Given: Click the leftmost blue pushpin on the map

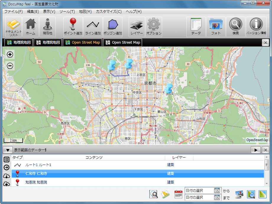Looking at the screenshot, I should click(111, 66).
